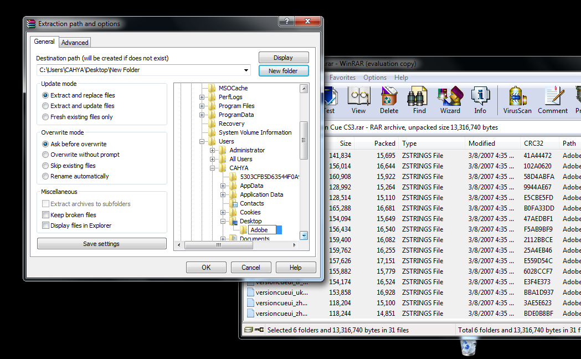Click the tree's scroll-right arrow
Screen dimensions: 581x359
coord(295,245)
